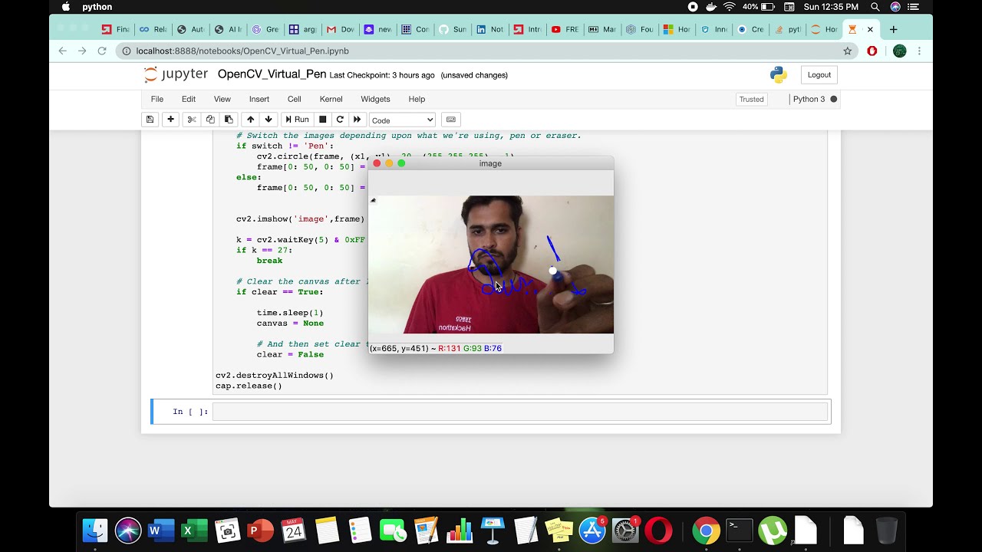
Task: Move selected cell down with the arrow icon
Action: 269,120
